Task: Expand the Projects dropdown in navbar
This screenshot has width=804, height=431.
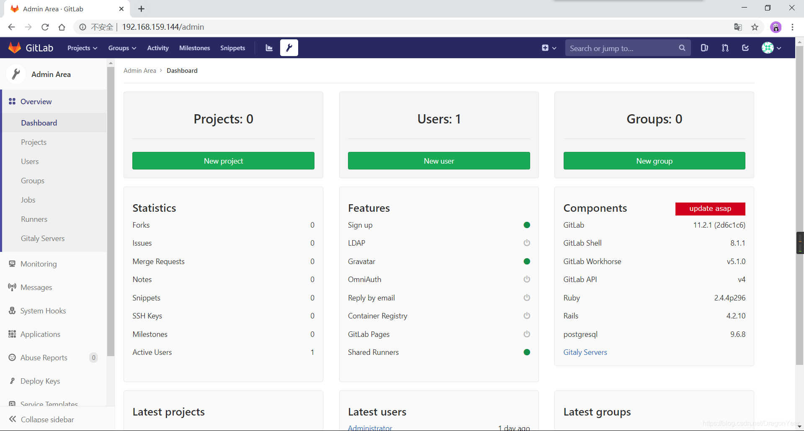Action: [x=82, y=48]
